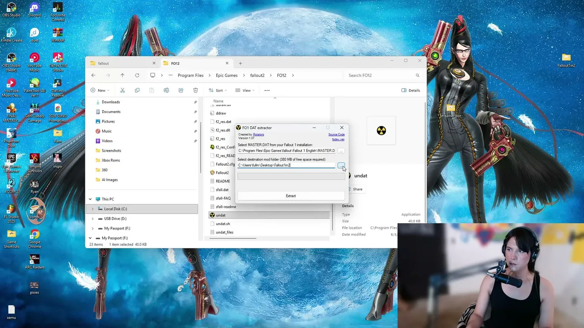The image size is (584, 328).
Task: Open YouTube Music desktop shortcut
Action: (34, 62)
